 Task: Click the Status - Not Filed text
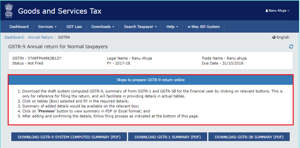[28, 63]
